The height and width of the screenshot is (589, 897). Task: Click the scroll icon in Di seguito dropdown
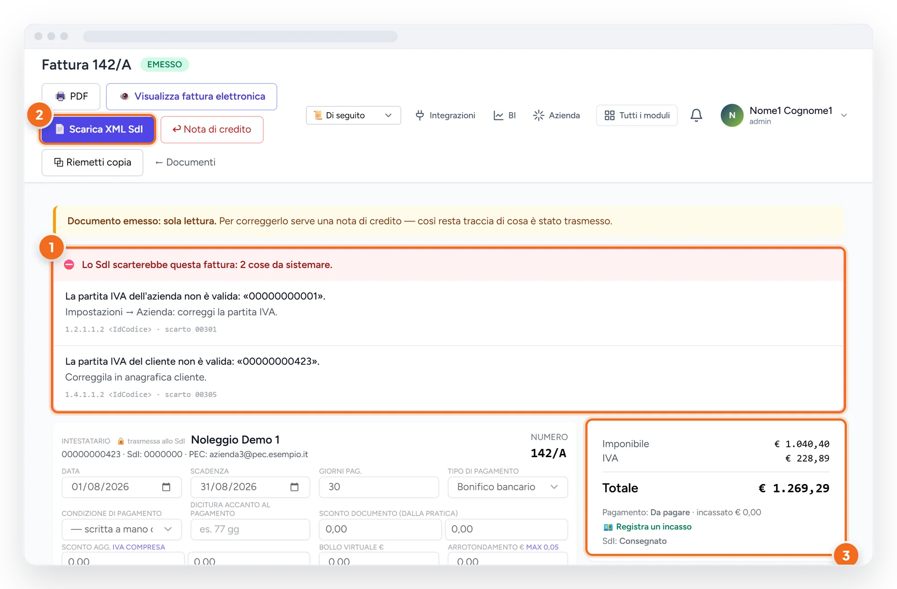(318, 115)
